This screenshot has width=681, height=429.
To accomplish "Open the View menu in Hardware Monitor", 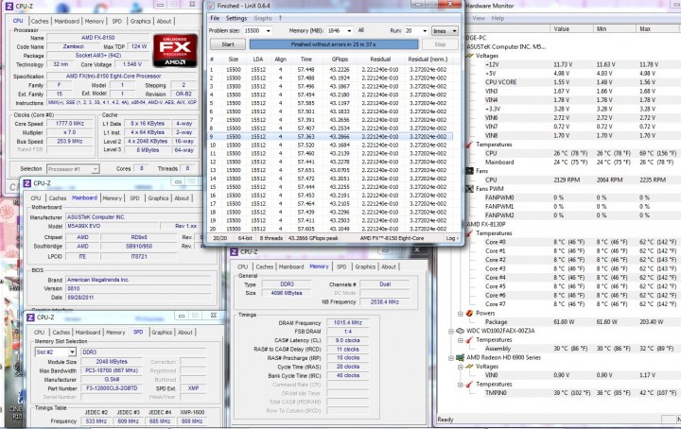I will [479, 18].
